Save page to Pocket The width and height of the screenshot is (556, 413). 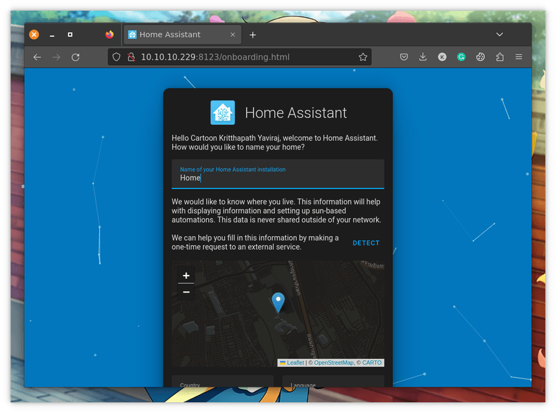pyautogui.click(x=404, y=58)
